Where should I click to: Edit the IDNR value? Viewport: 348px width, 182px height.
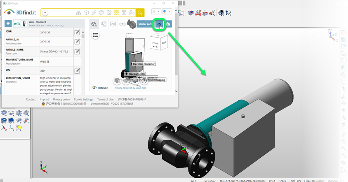77,33
